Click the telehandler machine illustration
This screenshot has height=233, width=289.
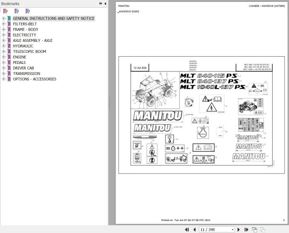(155, 90)
